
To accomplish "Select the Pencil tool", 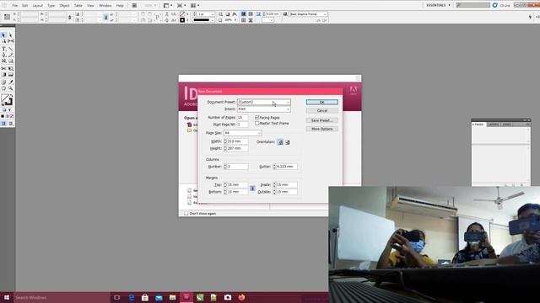I will coord(10,55).
